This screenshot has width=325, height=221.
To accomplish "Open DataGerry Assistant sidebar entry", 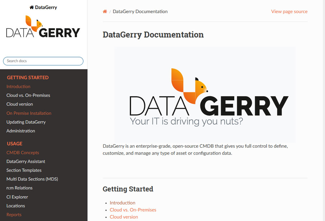I will point(26,162).
